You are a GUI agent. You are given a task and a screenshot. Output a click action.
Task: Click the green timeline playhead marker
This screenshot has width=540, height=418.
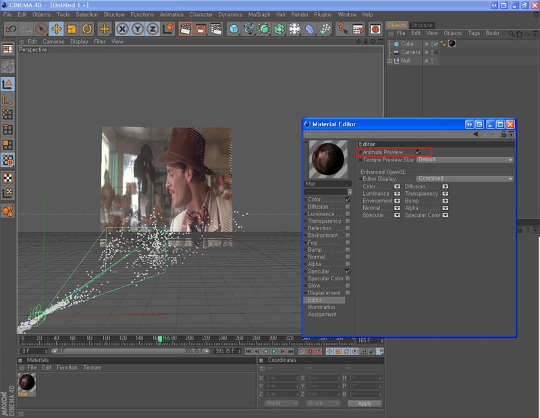pyautogui.click(x=160, y=339)
